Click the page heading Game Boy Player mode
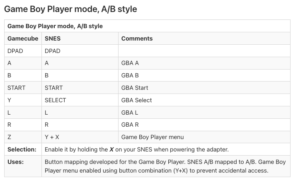Image resolution: width=298 pixels, height=185 pixels. pos(70,9)
